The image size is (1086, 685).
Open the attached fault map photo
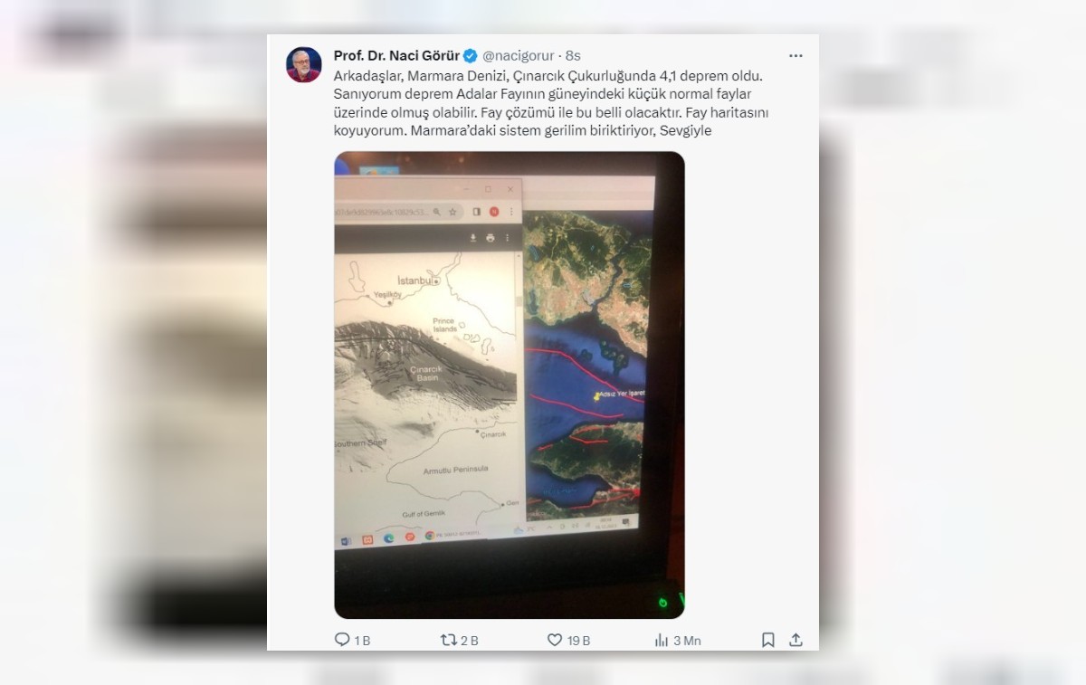[510, 385]
